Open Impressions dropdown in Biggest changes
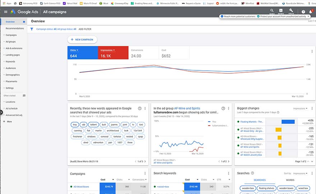This screenshot has height=194, width=316. pyautogui.click(x=300, y=108)
